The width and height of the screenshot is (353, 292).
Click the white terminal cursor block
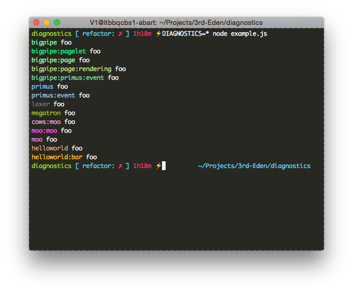[164, 166]
